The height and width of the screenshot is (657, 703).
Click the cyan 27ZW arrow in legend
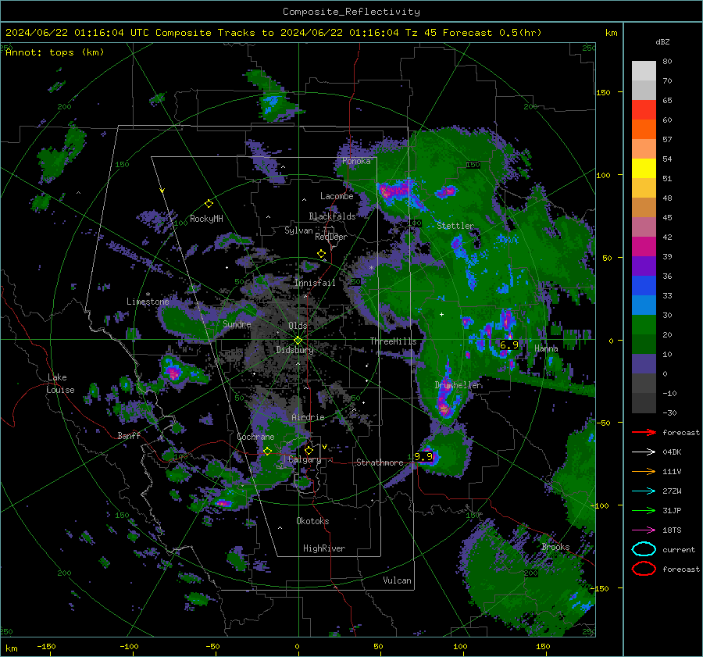(x=644, y=491)
